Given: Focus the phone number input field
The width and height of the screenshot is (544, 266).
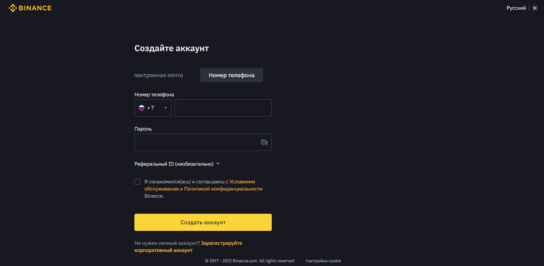Looking at the screenshot, I should click(x=223, y=108).
